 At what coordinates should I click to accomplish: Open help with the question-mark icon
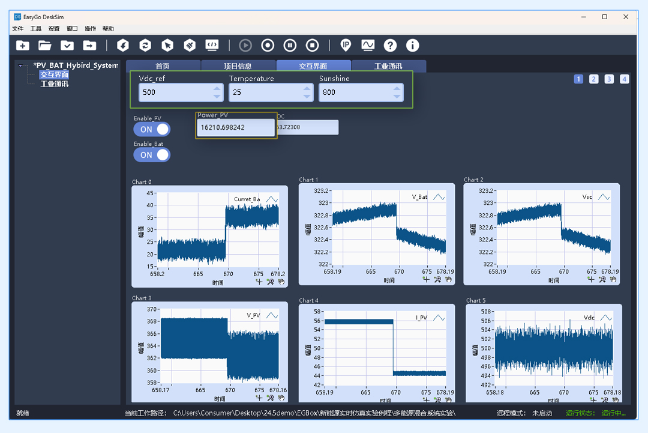[390, 46]
